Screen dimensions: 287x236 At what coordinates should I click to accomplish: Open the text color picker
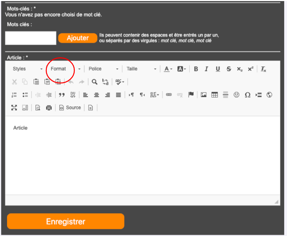(168, 69)
